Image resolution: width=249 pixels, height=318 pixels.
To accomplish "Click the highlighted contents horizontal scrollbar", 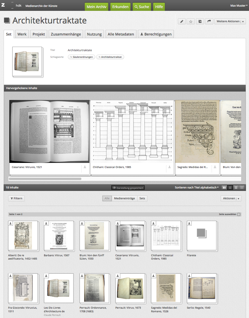I will click(45, 179).
